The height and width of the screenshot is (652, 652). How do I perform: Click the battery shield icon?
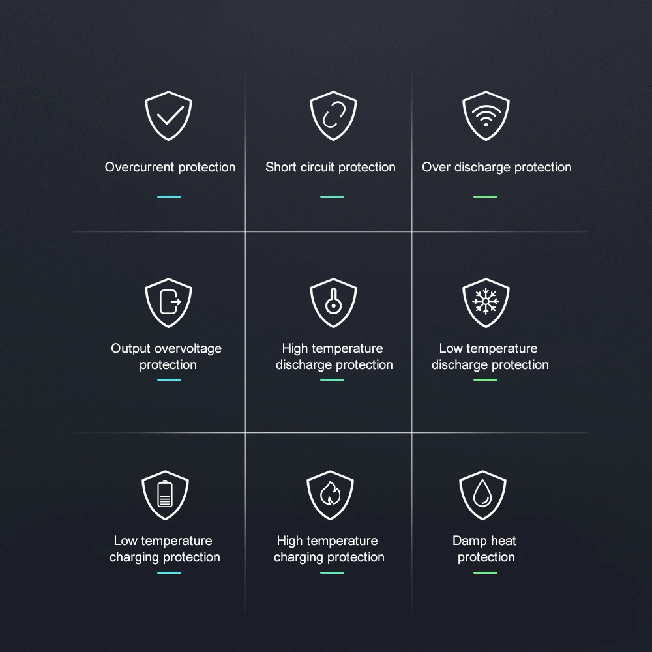pos(165,494)
